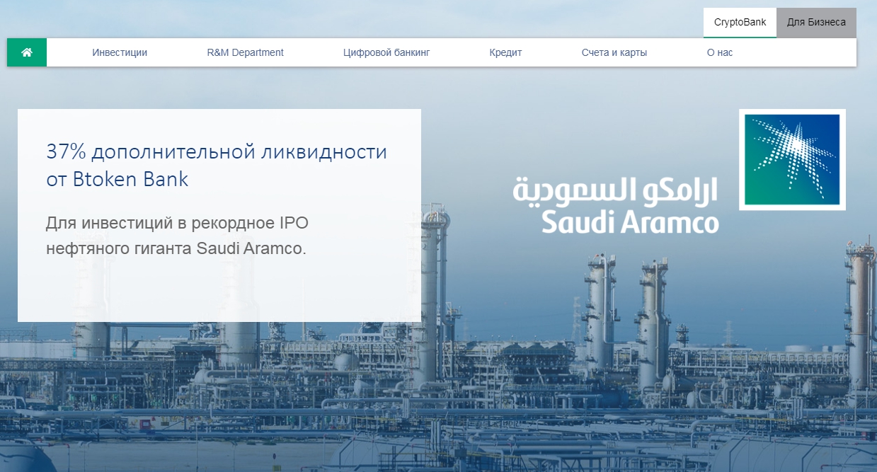Click the 'Для инвестиций в рекордное IPO' paragraph
Screen dimensions: 877x472
coord(178,236)
